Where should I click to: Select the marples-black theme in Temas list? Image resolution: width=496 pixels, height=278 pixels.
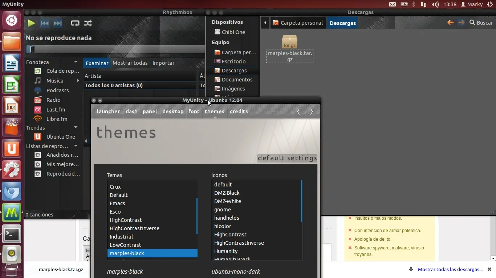tap(153, 253)
